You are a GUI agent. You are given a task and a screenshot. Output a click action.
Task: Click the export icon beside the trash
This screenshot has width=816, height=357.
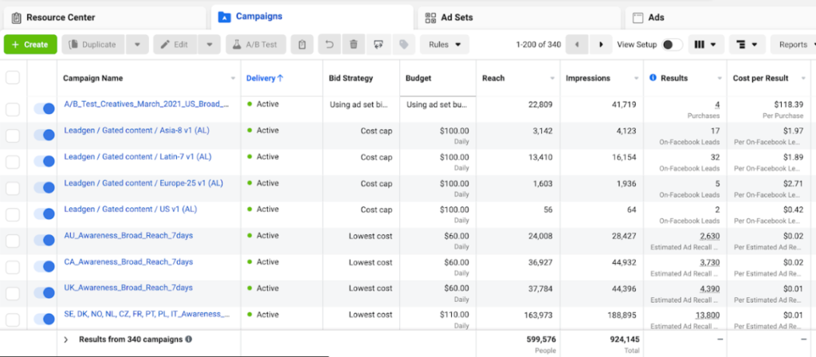point(379,45)
